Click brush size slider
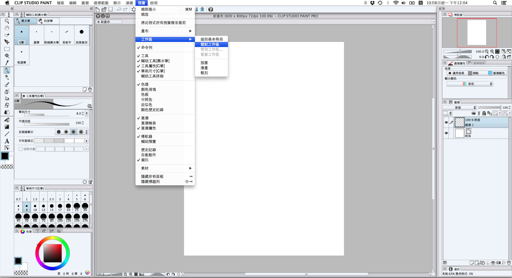The height and width of the screenshot is (278, 512). pyautogui.click(x=47, y=115)
